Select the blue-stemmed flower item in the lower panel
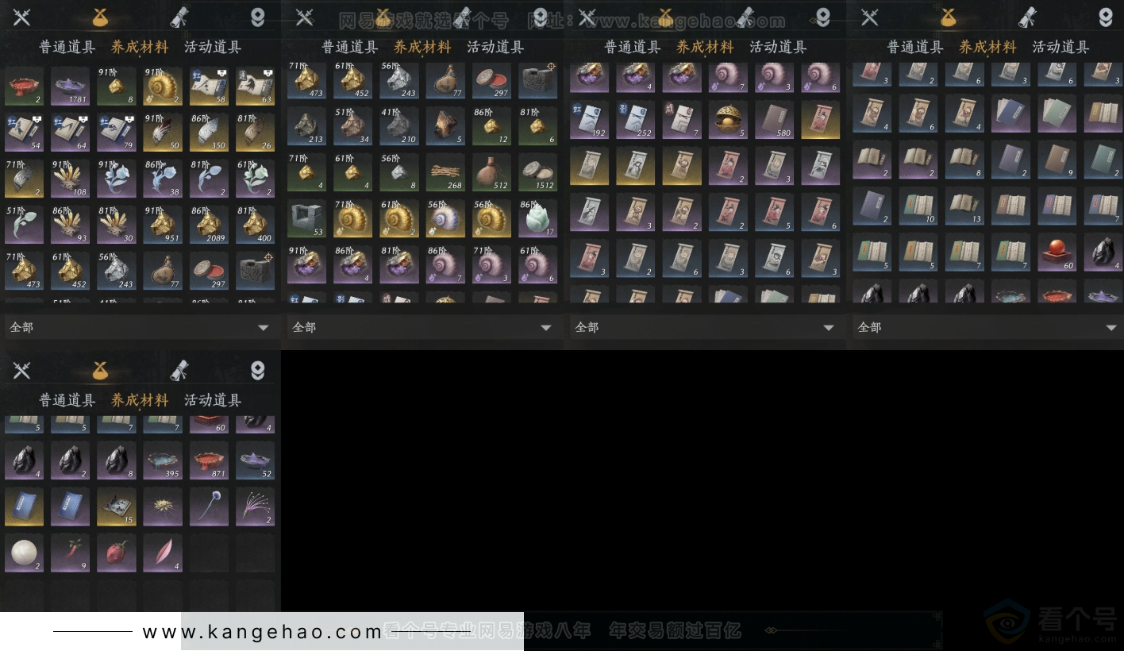 coord(209,507)
